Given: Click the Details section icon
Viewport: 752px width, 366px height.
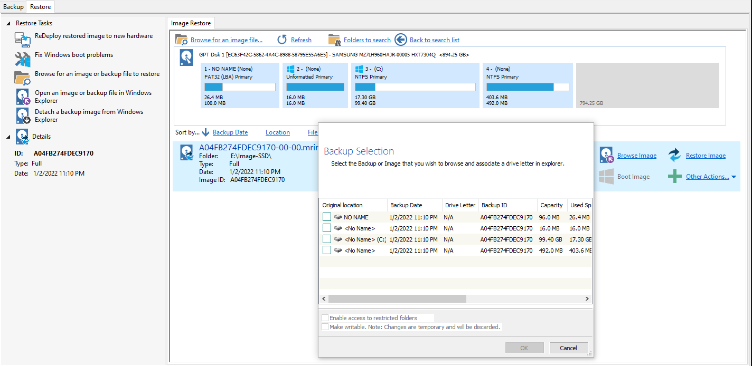Looking at the screenshot, I should click(22, 137).
